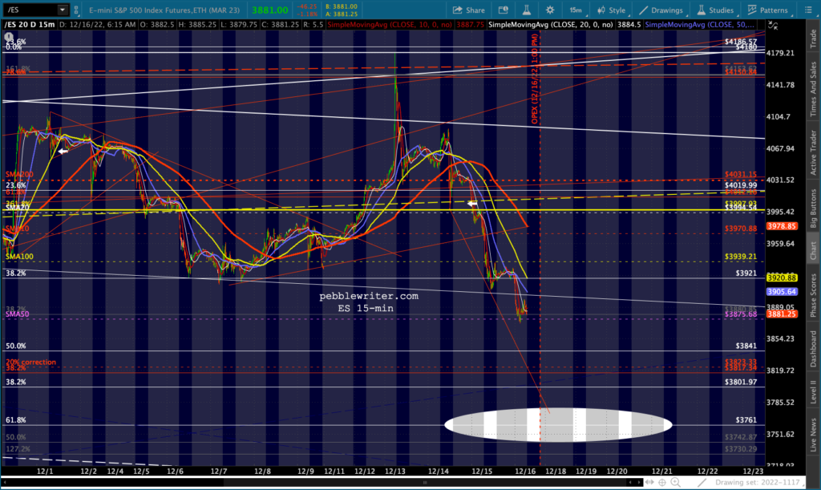Open the Times And Sales sidebar tab
The image size is (821, 490).
tap(813, 83)
